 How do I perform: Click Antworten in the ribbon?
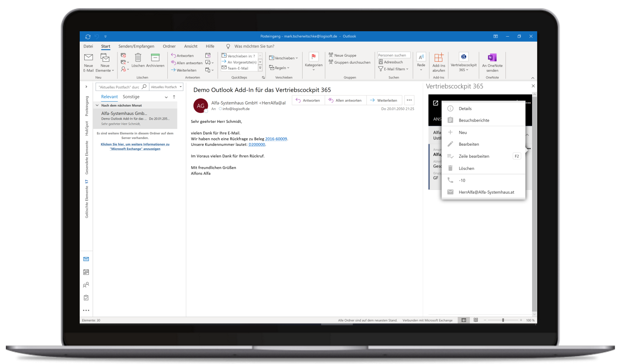(x=182, y=55)
